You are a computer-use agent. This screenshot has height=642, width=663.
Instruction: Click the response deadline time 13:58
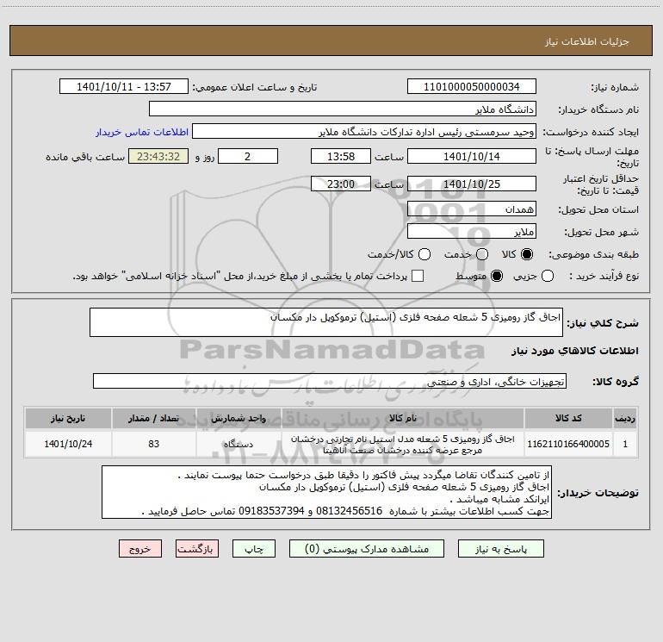(341, 156)
